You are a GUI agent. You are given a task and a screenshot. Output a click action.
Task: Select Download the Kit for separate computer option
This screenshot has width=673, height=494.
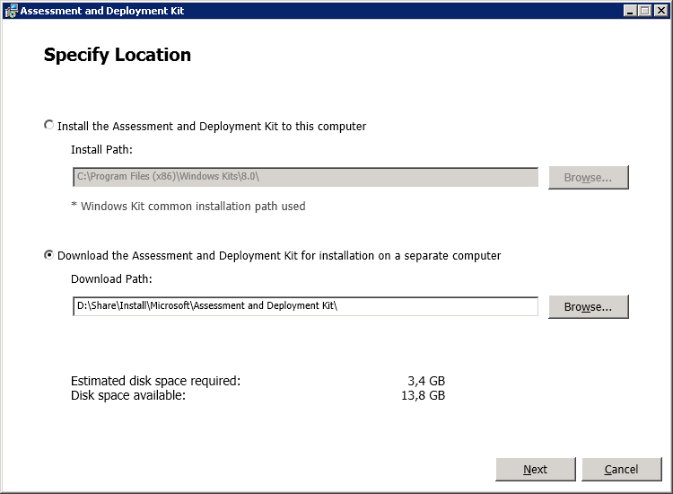tap(49, 255)
